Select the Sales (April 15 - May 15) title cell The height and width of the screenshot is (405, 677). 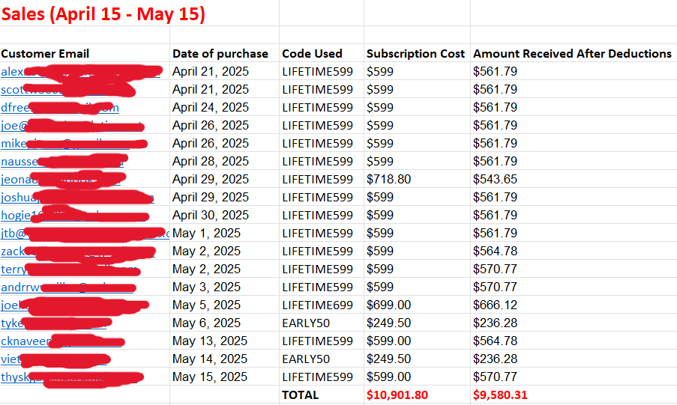pos(103,13)
